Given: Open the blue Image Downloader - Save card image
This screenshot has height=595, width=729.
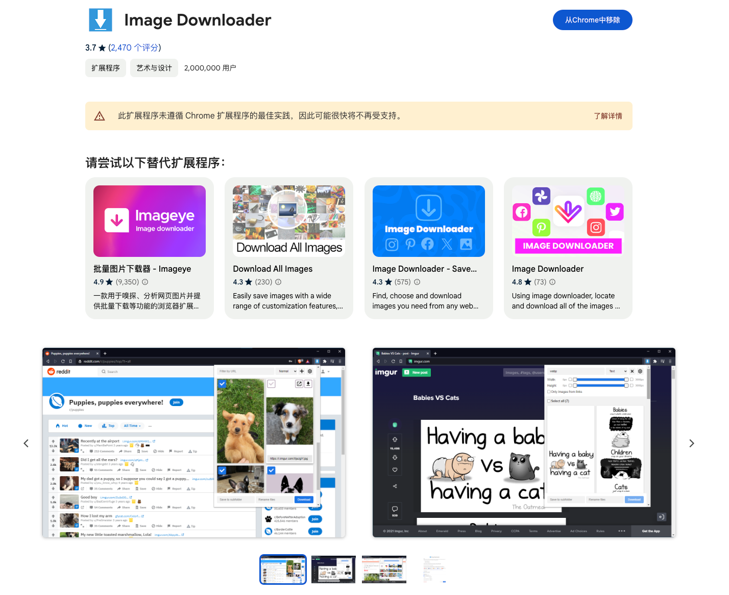Looking at the screenshot, I should [428, 221].
